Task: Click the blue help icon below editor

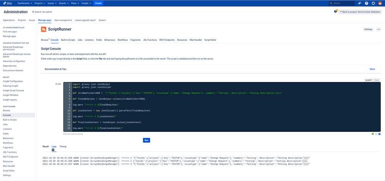Action: [379, 134]
